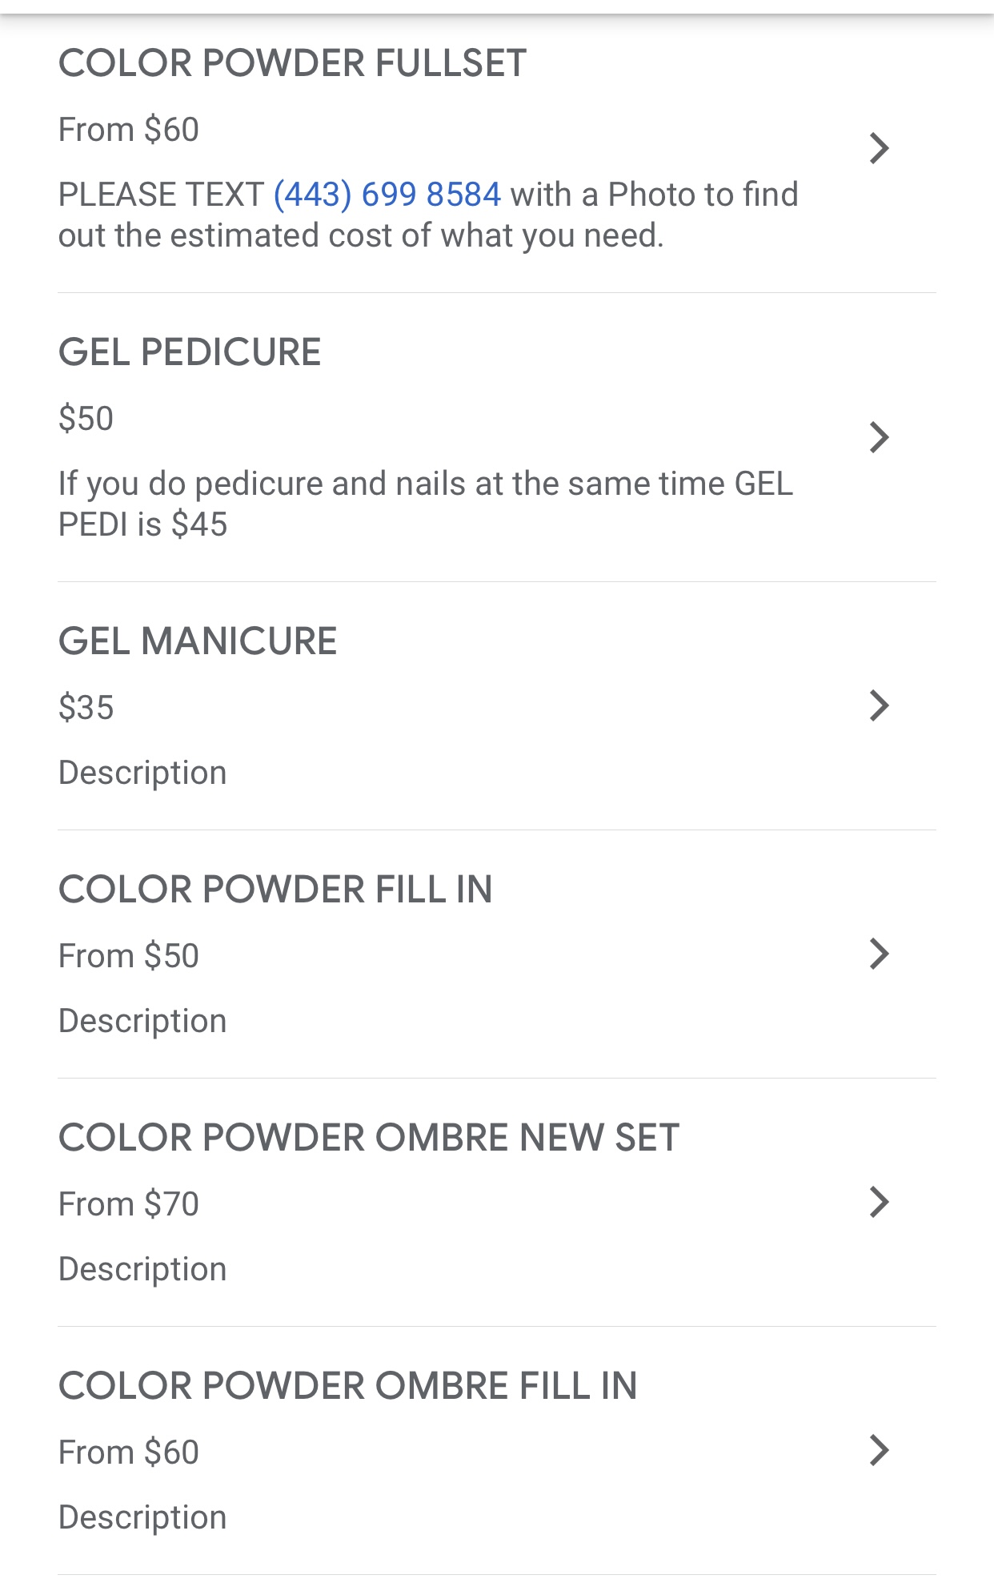Open COLOR POWDER FILL IN chevron
Screen dimensions: 994x1579
(879, 954)
